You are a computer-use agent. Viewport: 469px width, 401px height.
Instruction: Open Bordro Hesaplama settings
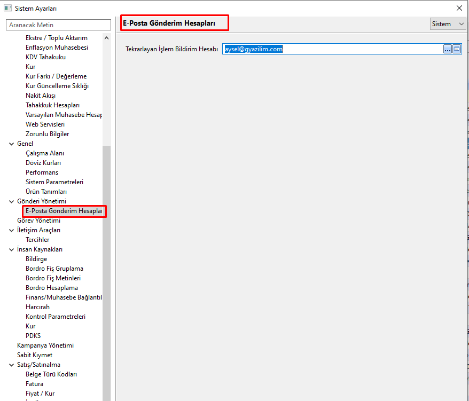point(51,288)
